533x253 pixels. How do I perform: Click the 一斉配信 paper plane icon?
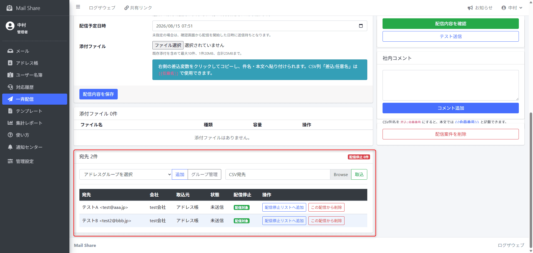pos(10,99)
